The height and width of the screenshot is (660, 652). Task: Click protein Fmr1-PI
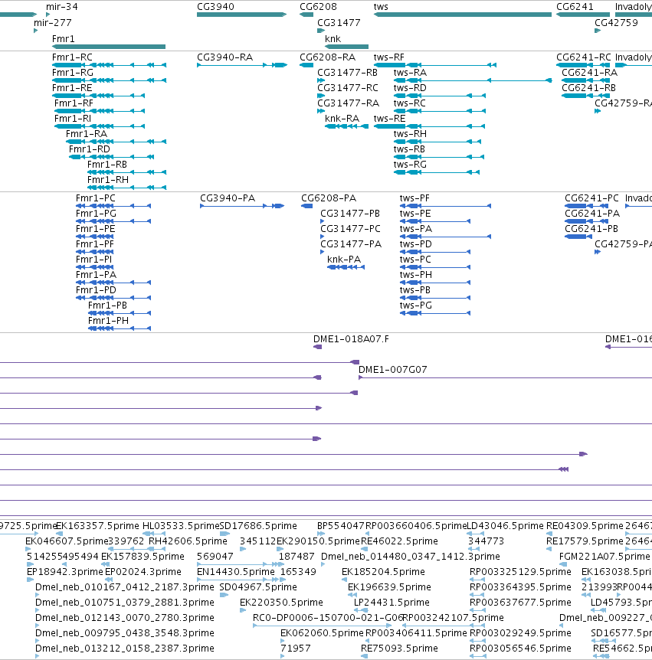click(95, 267)
